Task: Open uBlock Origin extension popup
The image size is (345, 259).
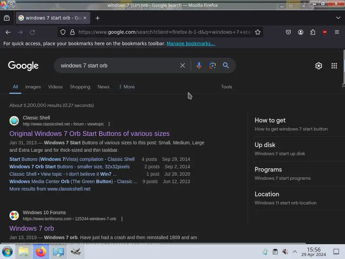Action: coord(324,32)
